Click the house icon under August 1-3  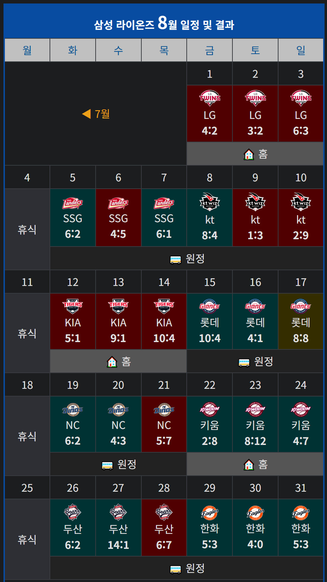point(249,154)
